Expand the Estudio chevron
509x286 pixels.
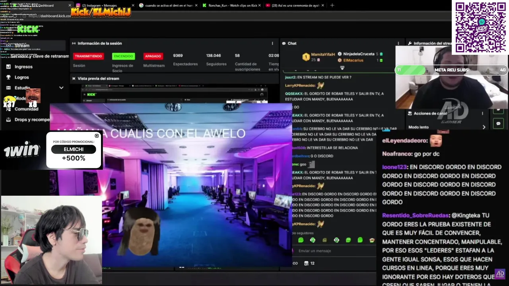(x=61, y=88)
